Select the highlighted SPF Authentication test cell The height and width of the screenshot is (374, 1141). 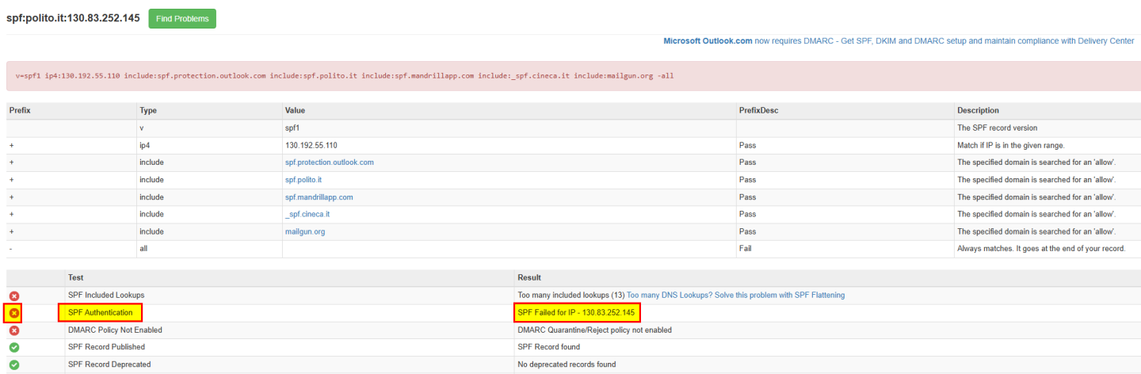101,313
